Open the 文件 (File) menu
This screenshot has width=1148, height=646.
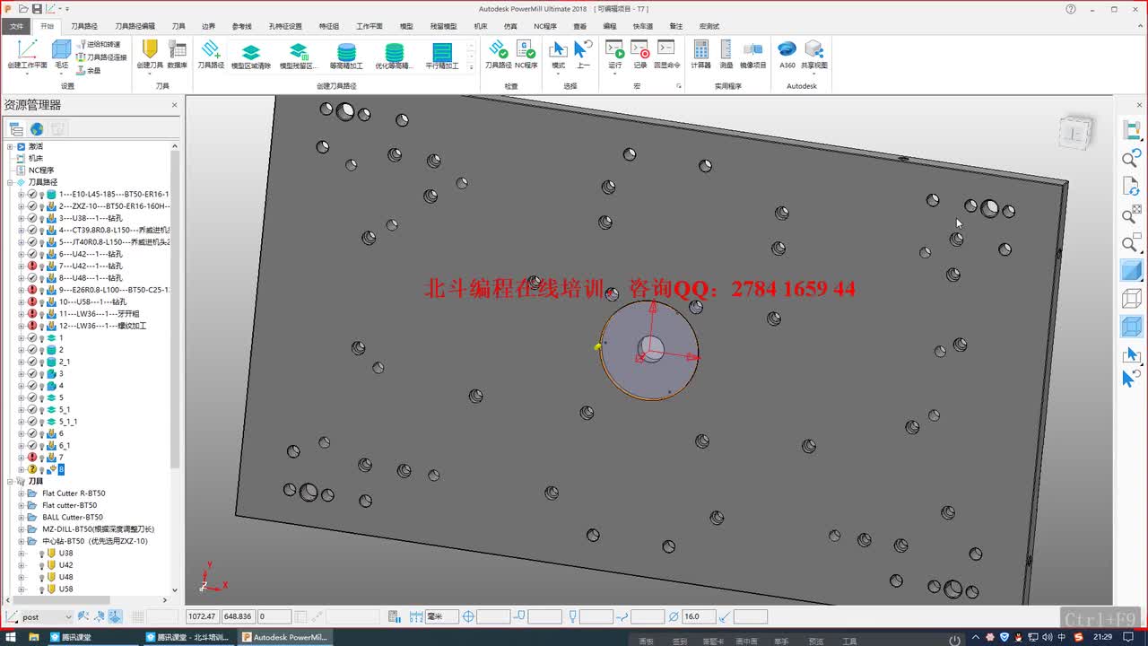(16, 26)
